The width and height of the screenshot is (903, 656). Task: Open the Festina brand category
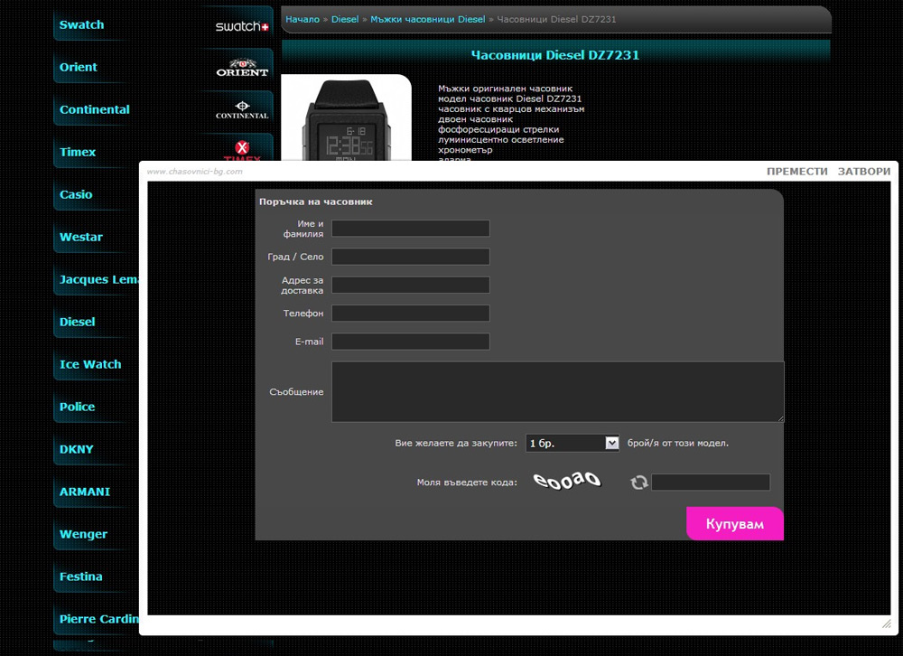81,576
